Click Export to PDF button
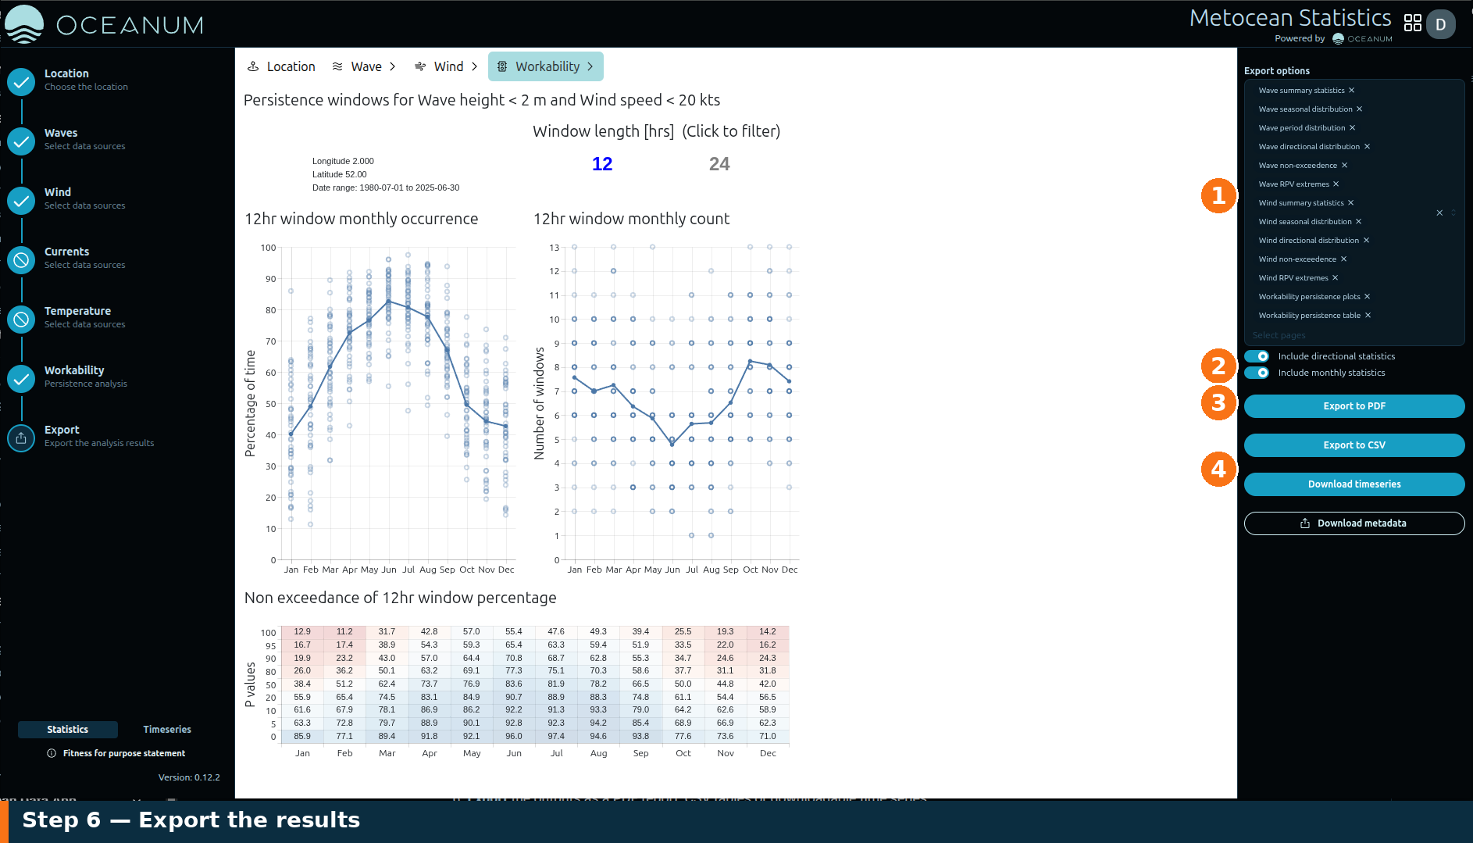Image resolution: width=1473 pixels, height=843 pixels. coord(1354,406)
